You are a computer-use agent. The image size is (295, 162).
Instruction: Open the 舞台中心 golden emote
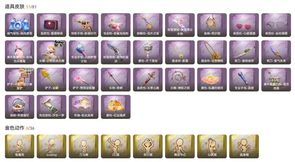click(180, 146)
